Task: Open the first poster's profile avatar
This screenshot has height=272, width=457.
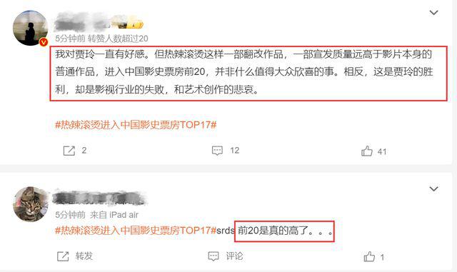Action: [x=30, y=28]
